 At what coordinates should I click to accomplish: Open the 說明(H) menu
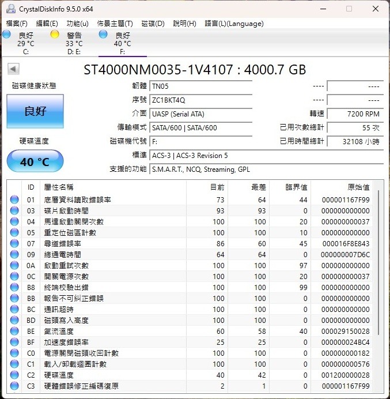(x=184, y=24)
